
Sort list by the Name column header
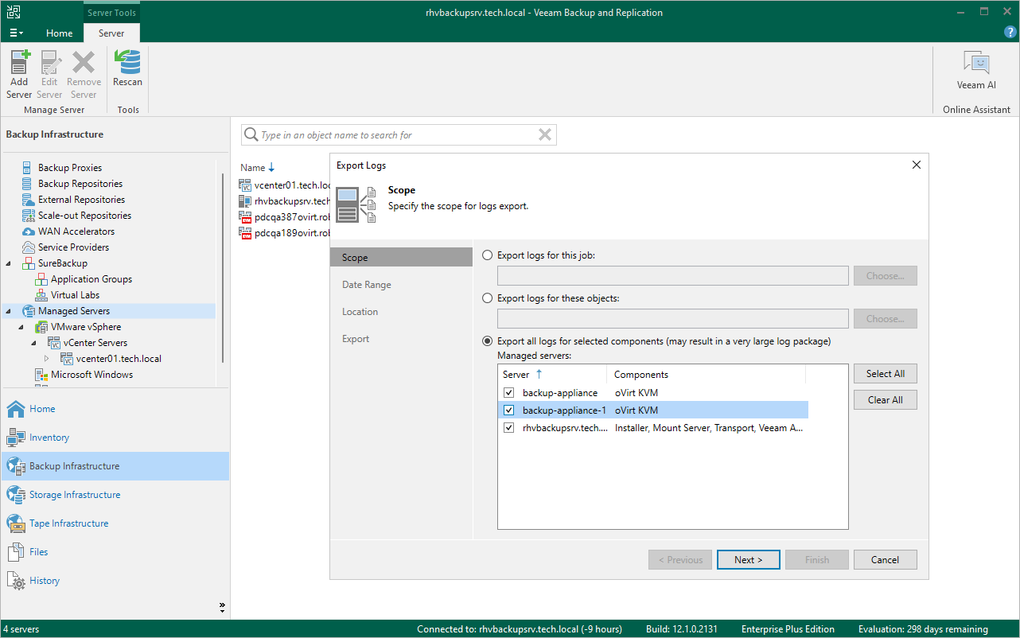click(x=253, y=168)
